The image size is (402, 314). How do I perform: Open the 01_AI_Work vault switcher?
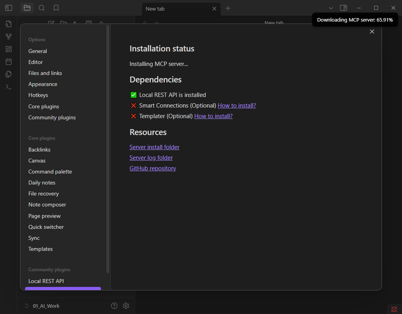pyautogui.click(x=42, y=306)
